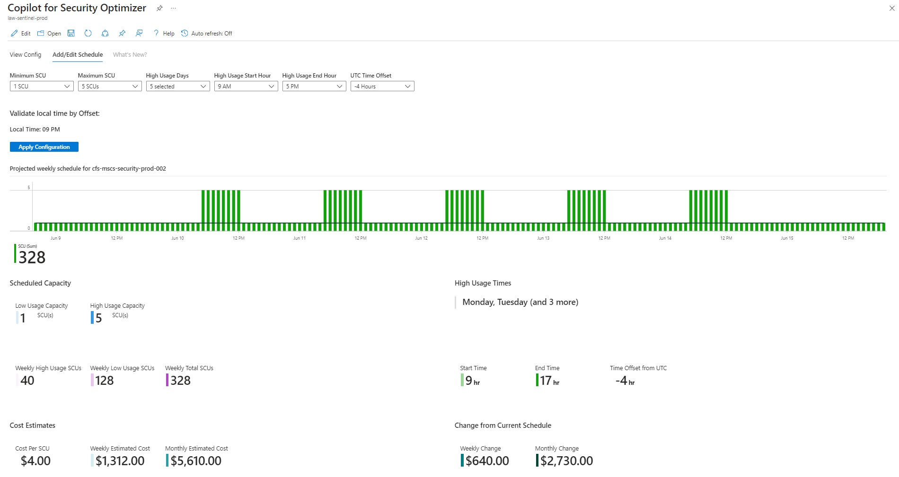
Task: Click the pin icon next to the title
Action: point(159,8)
